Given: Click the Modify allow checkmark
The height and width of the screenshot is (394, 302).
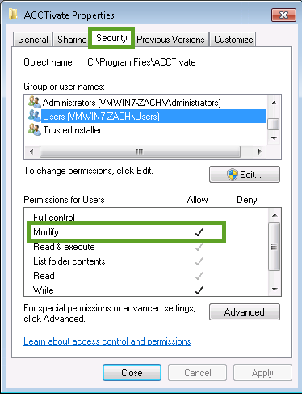Looking at the screenshot, I should coord(199,232).
